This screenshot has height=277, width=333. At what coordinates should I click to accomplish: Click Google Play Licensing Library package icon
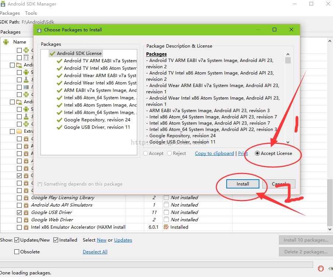click(26, 198)
